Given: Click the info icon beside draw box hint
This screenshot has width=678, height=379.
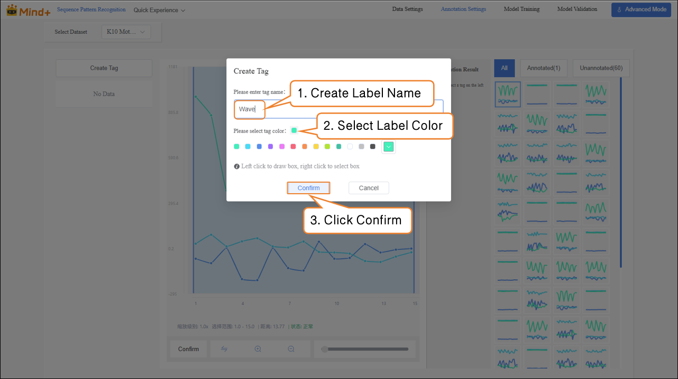Looking at the screenshot, I should point(236,166).
